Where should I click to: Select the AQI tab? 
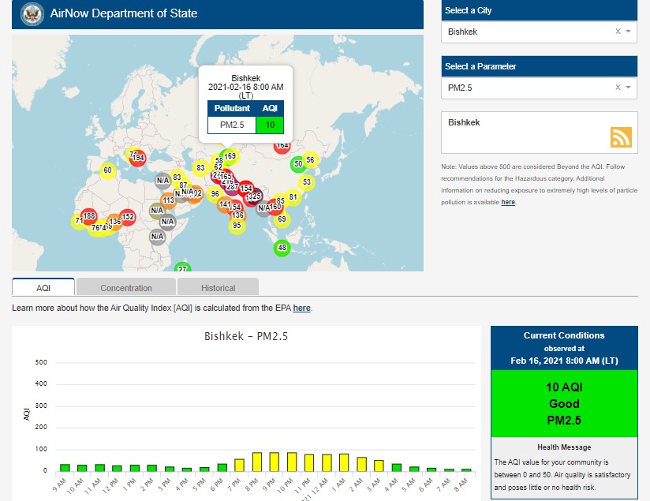click(x=43, y=288)
